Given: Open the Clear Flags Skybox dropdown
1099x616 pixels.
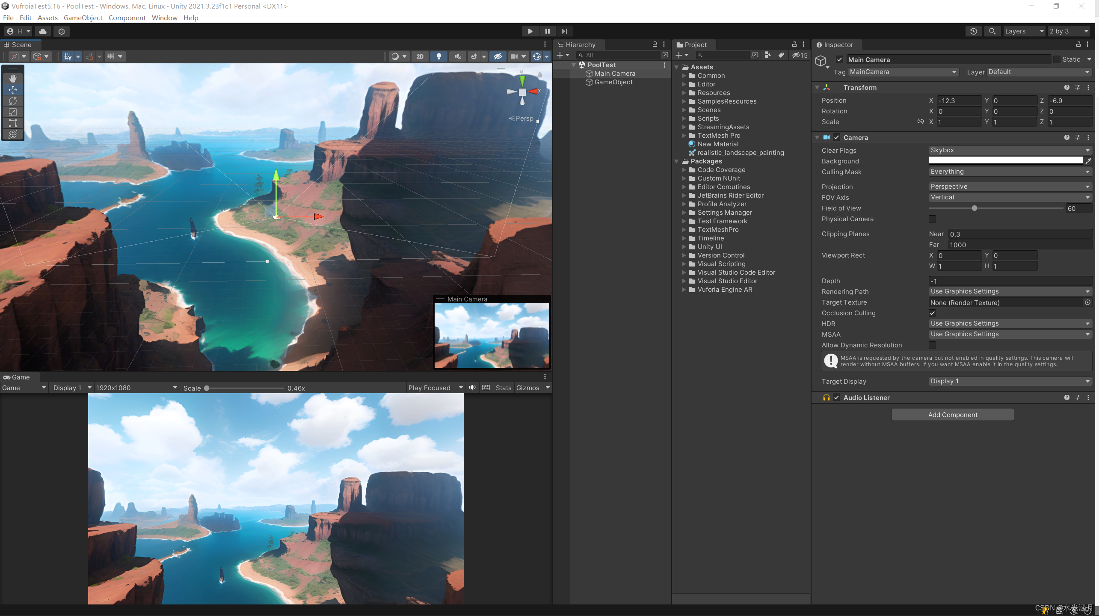Looking at the screenshot, I should [x=1010, y=150].
